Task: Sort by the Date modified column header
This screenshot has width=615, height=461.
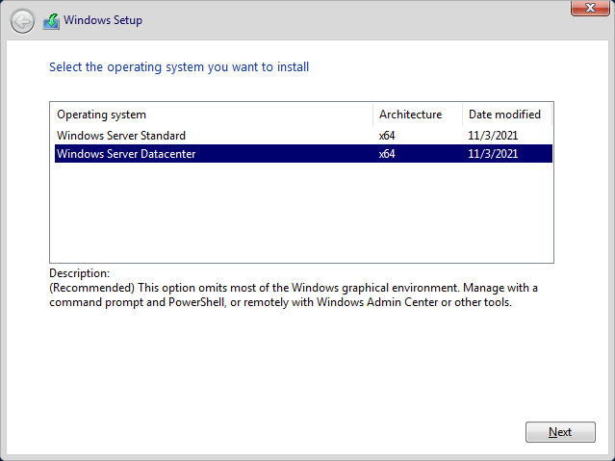Action: coord(507,115)
